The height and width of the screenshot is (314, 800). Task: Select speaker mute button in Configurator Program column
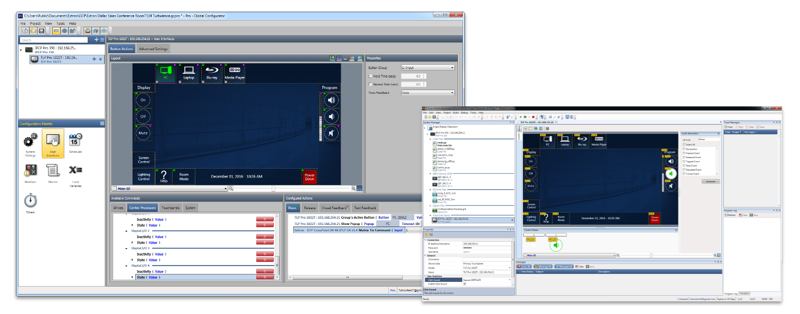coord(331,133)
